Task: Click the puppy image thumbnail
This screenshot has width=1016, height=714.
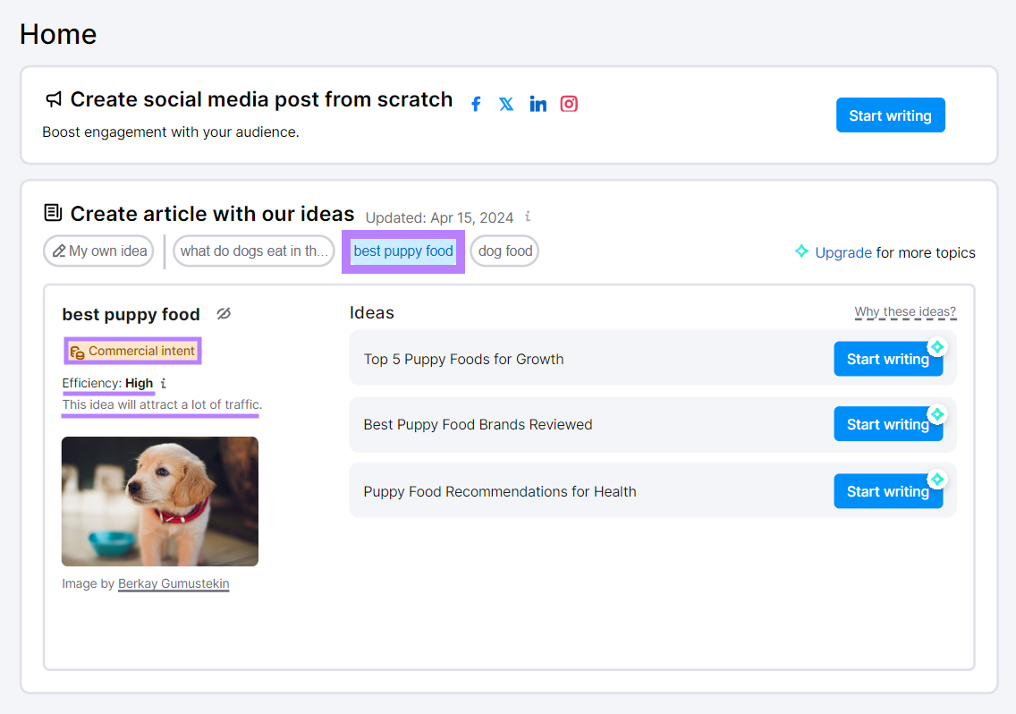Action: pos(160,501)
